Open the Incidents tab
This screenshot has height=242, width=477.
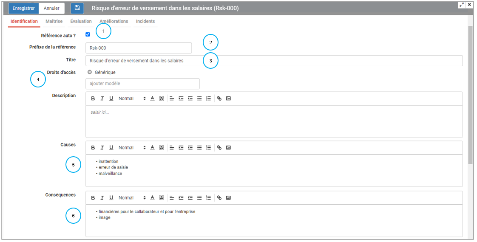(x=145, y=21)
